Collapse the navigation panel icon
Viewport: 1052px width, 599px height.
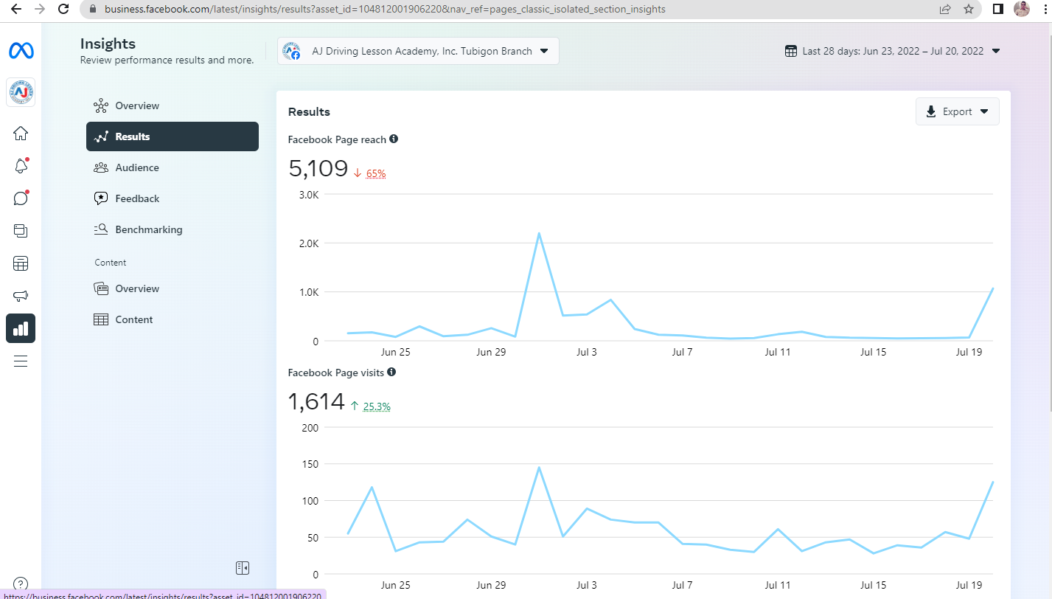tap(243, 567)
